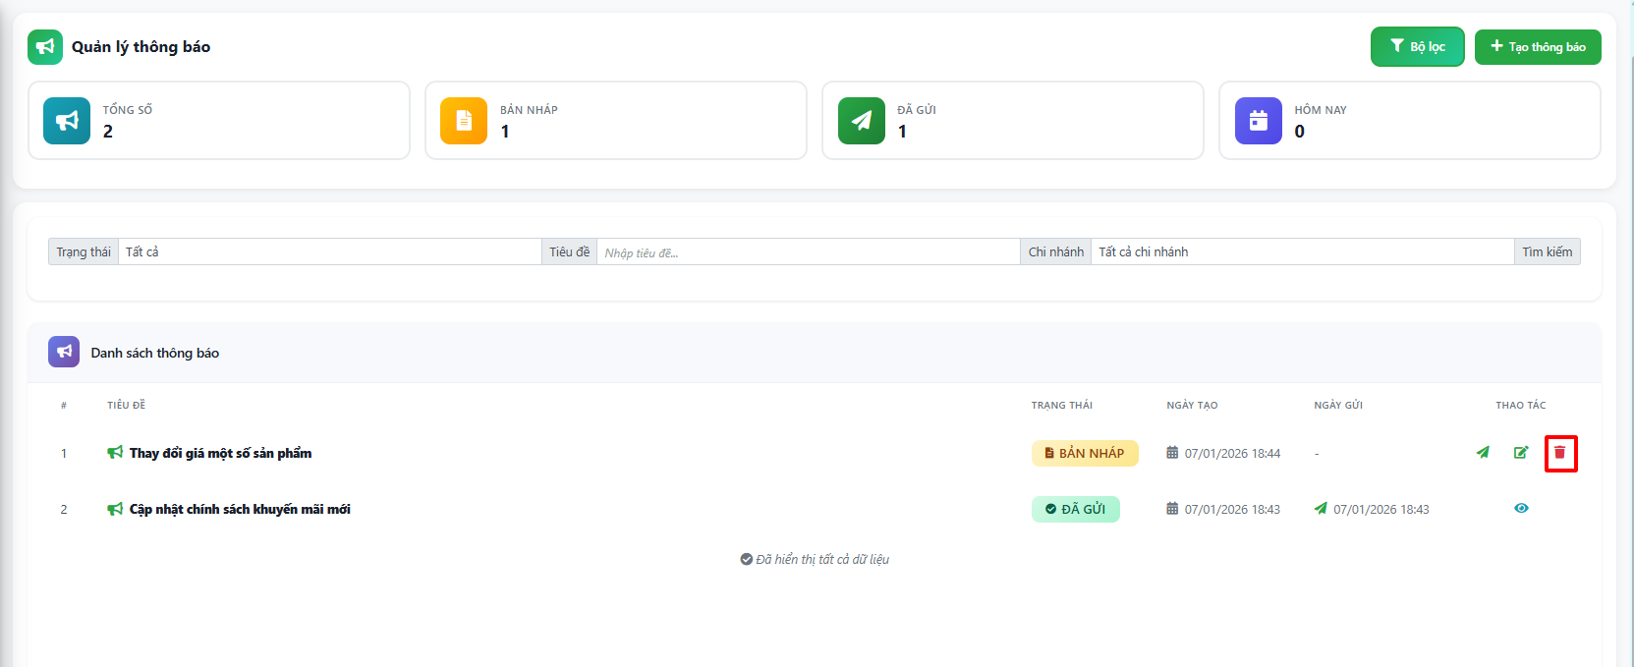
Task: Open the Chi nhánh dropdown
Action: (1301, 252)
